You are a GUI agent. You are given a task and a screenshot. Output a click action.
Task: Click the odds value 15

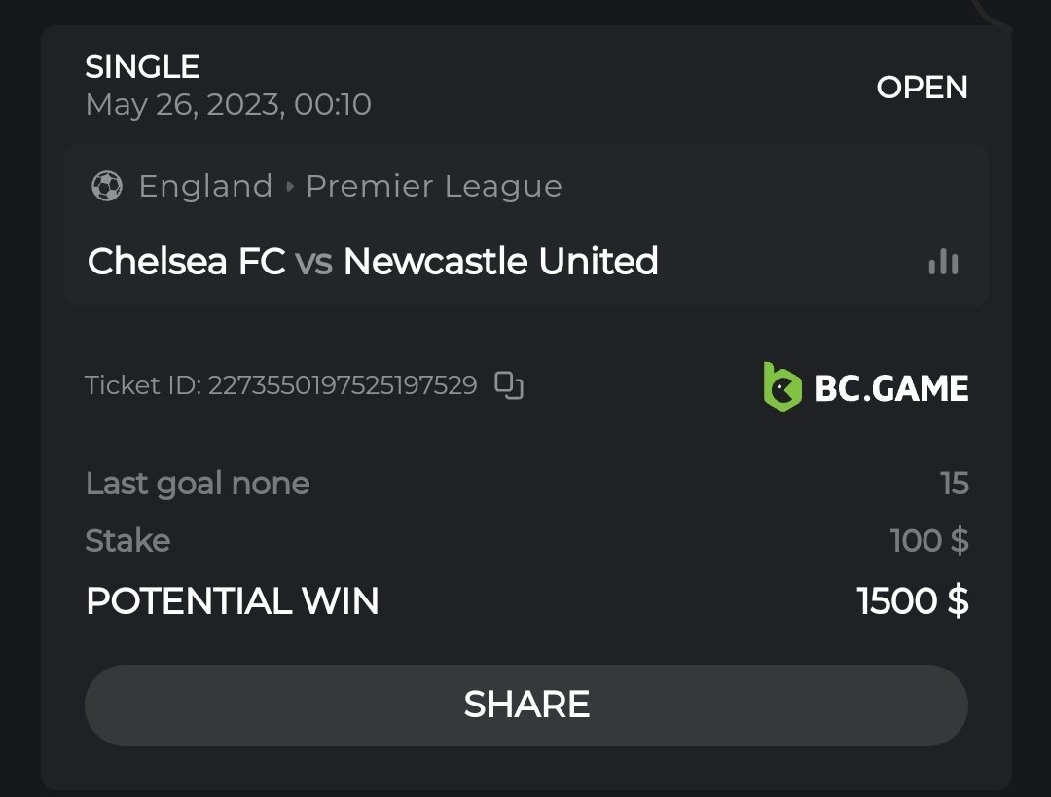(x=955, y=484)
